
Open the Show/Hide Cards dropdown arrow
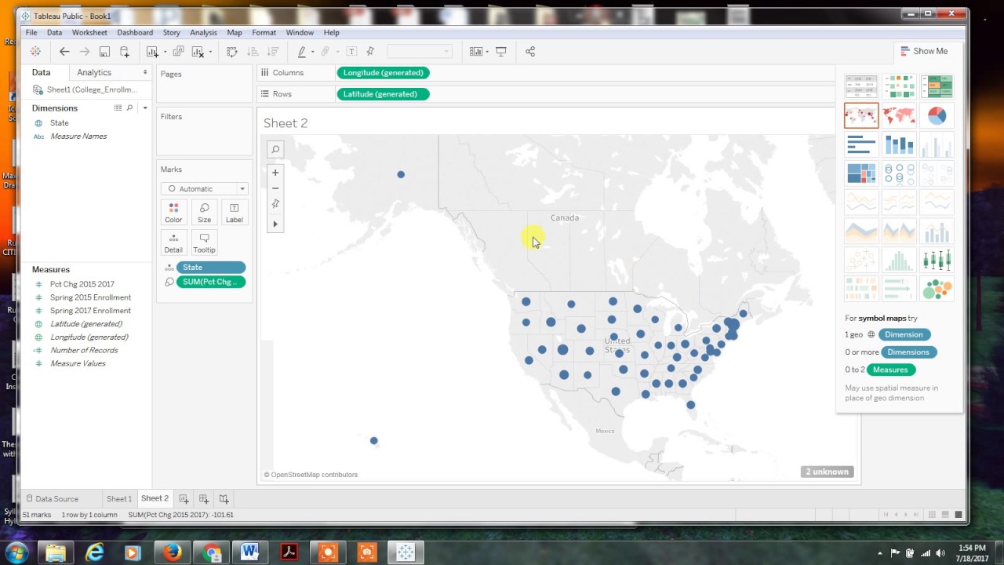[487, 53]
